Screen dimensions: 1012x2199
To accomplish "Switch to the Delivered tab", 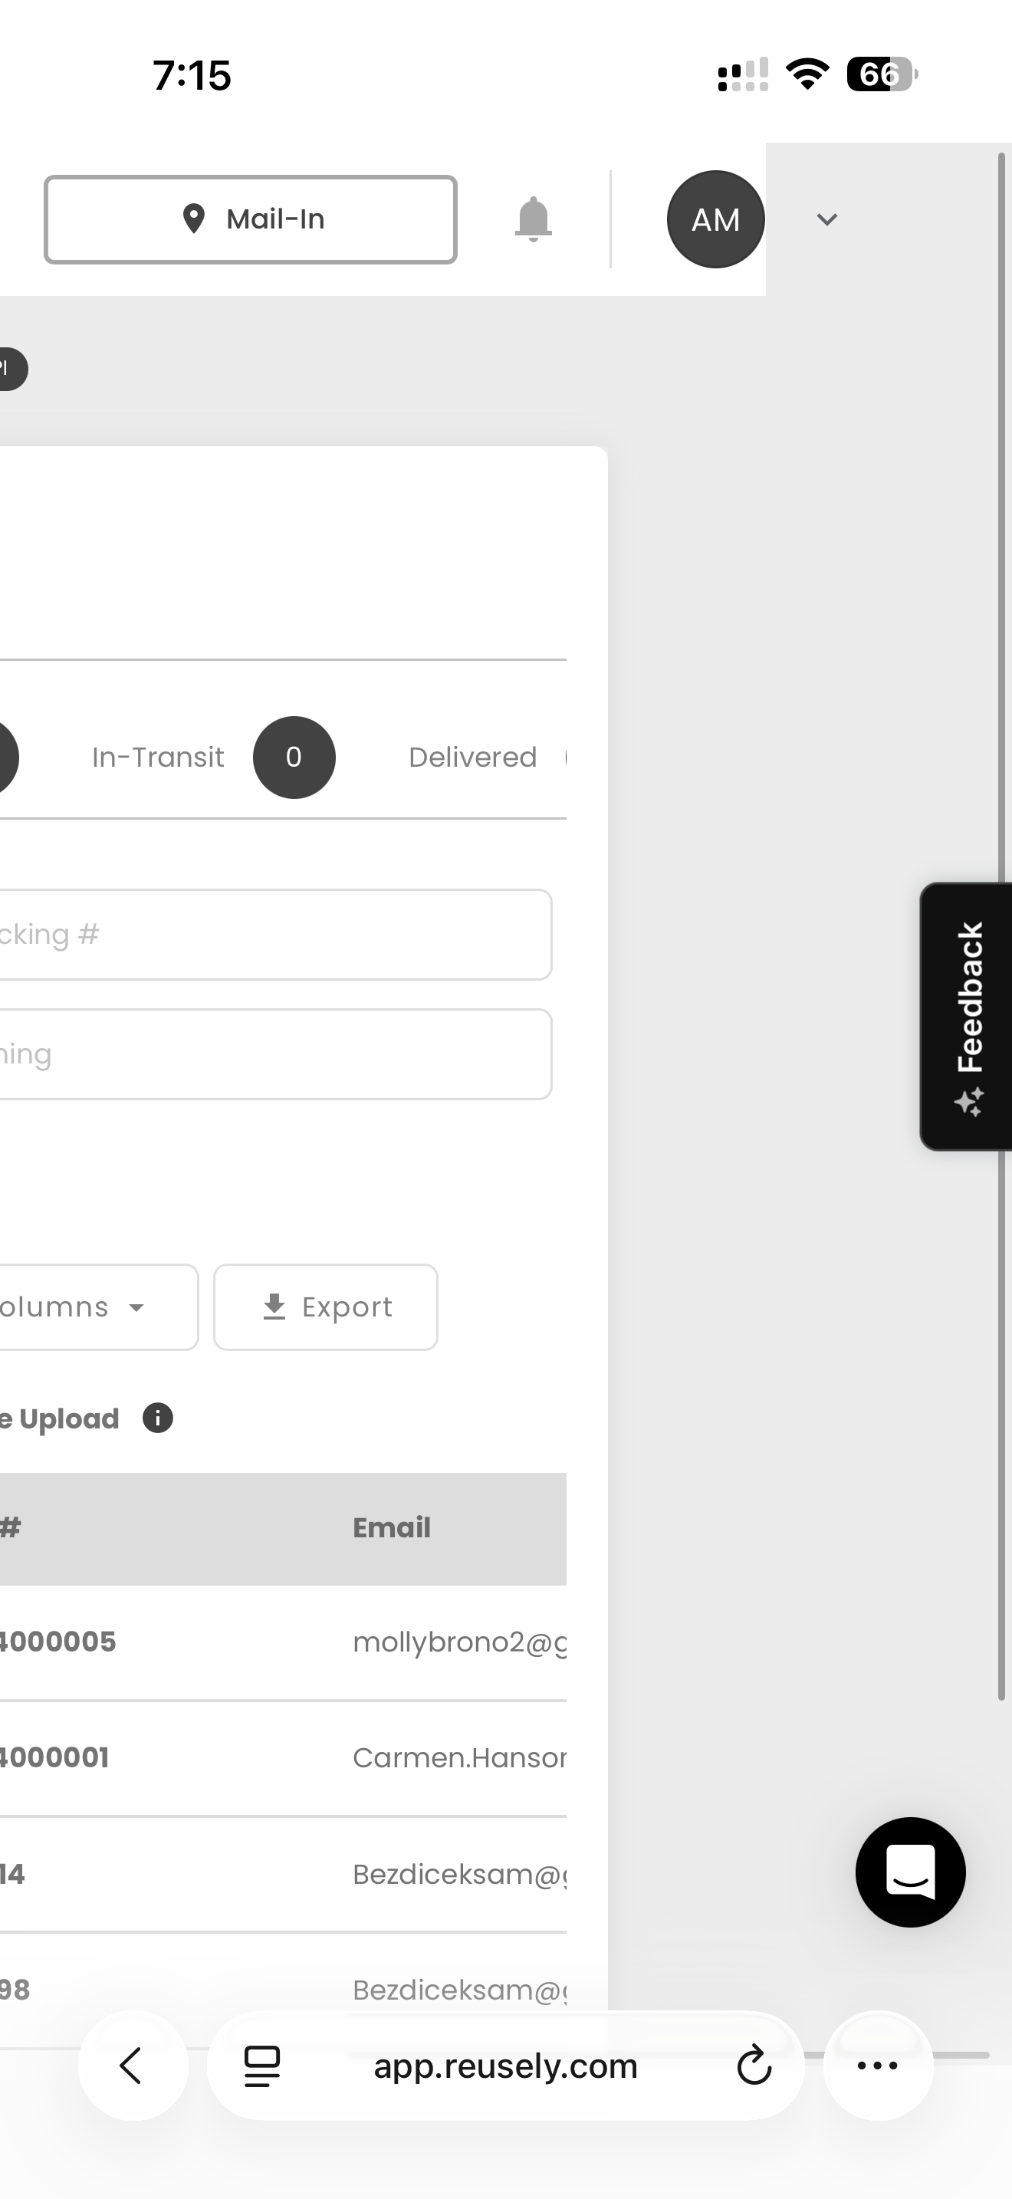I will pos(473,758).
